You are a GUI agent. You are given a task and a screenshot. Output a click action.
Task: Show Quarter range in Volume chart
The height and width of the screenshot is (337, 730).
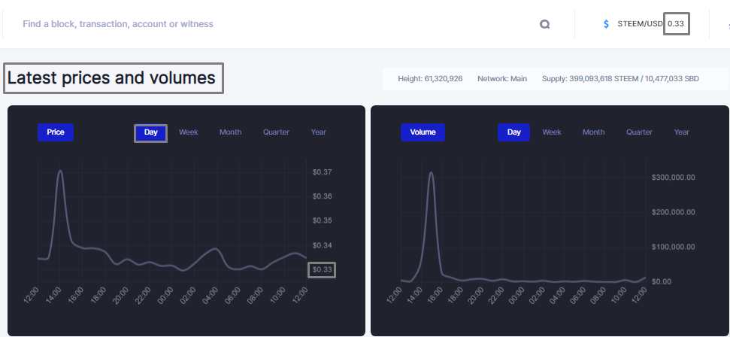coord(639,132)
